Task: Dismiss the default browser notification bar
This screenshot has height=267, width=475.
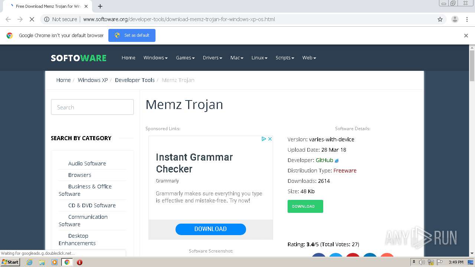Action: pyautogui.click(x=466, y=36)
